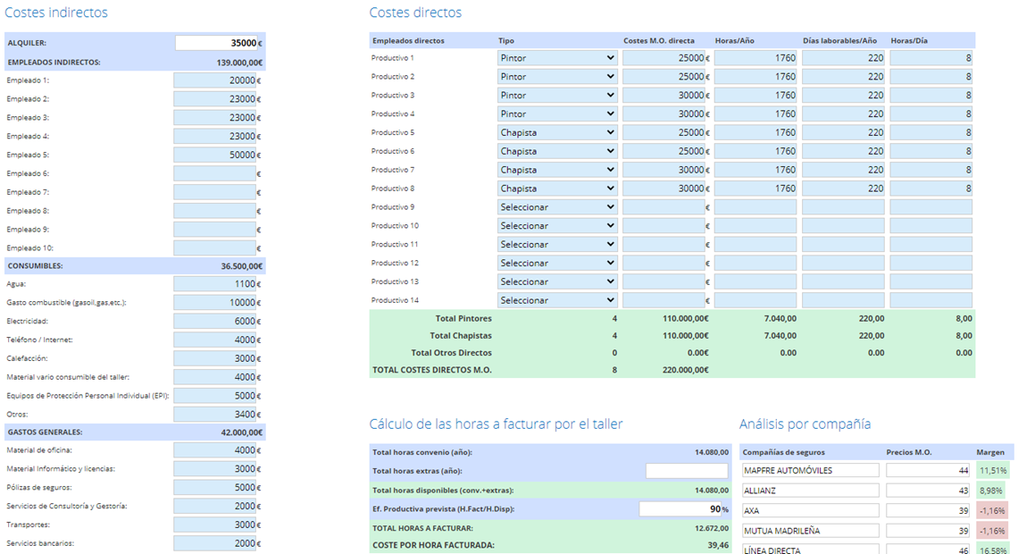This screenshot has height=554, width=1018.
Task: Click Productivo 1 Costes M.O. directa field
Action: [663, 58]
